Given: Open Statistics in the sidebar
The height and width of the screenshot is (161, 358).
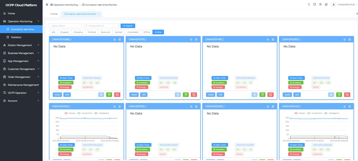Looking at the screenshot, I should point(21,37).
